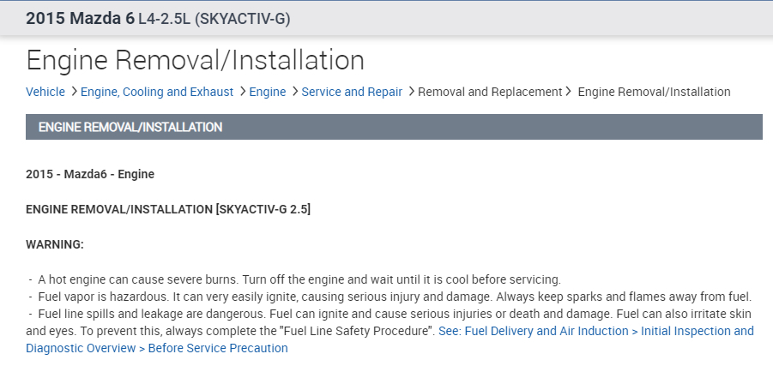
Task: Open the Service and Repair breadcrumb
Action: click(352, 92)
